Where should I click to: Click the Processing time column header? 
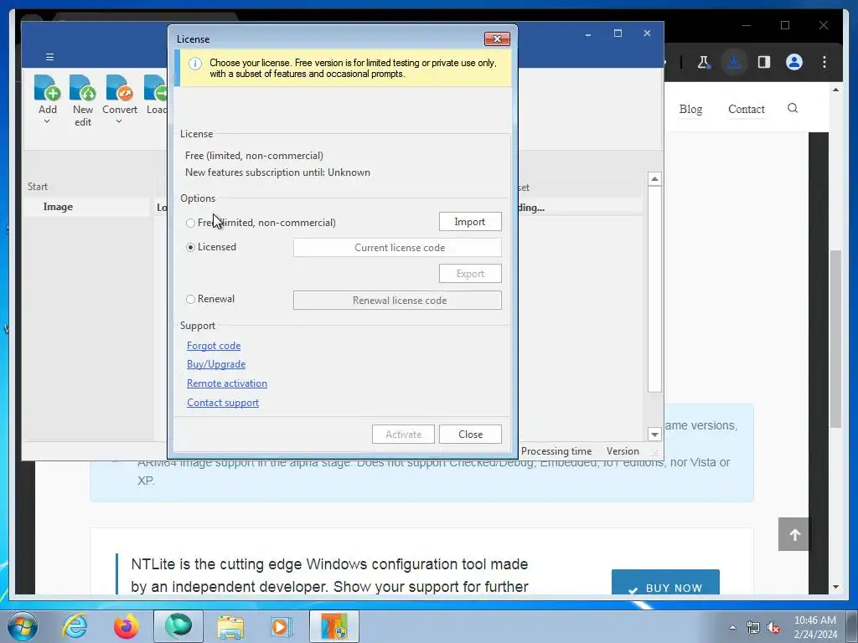556,451
